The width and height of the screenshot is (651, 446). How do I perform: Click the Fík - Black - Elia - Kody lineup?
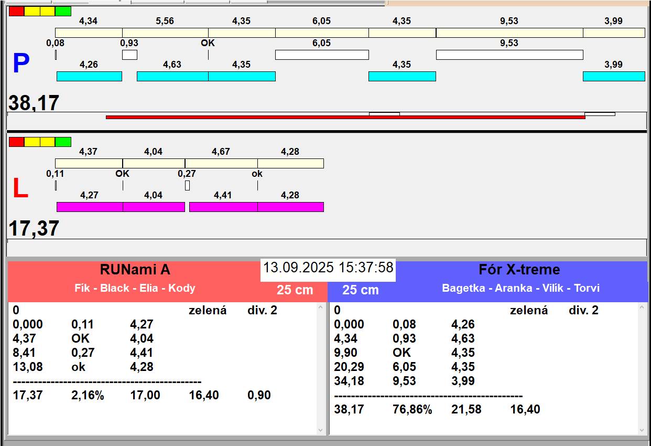[x=135, y=288]
